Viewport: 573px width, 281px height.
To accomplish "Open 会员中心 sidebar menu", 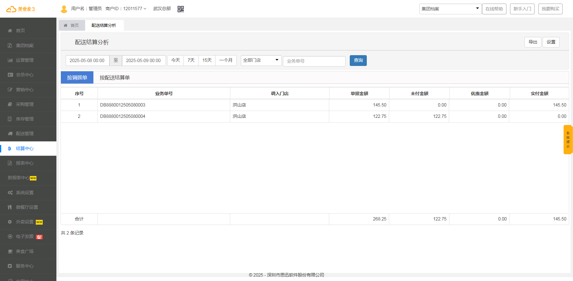I will point(28,75).
